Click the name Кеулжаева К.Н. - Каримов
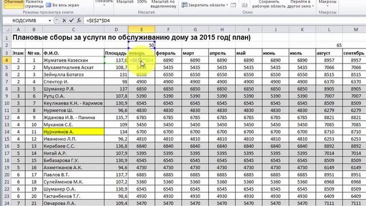Image resolution: width=366 pixels, height=206 pixels. pos(73,103)
